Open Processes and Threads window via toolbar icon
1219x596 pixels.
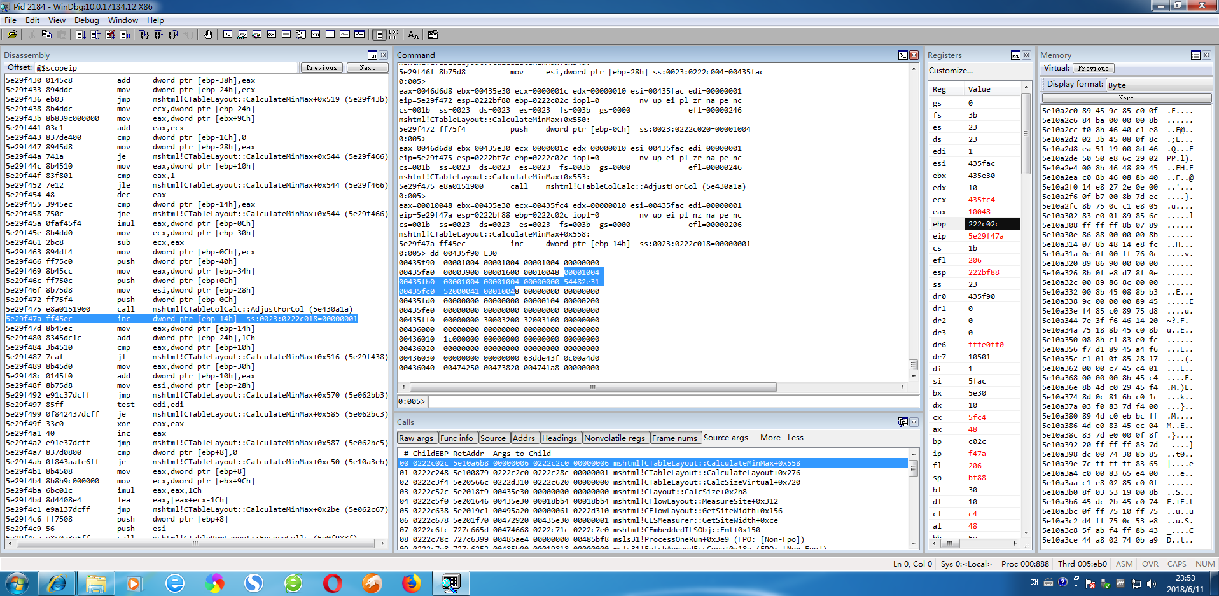(x=345, y=34)
